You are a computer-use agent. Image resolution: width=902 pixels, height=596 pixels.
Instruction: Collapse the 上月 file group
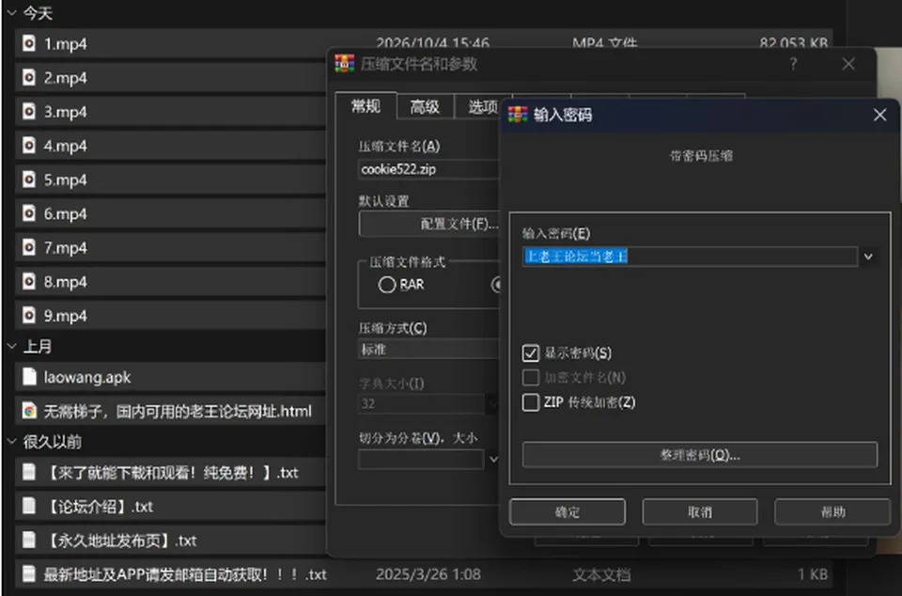pos(12,346)
